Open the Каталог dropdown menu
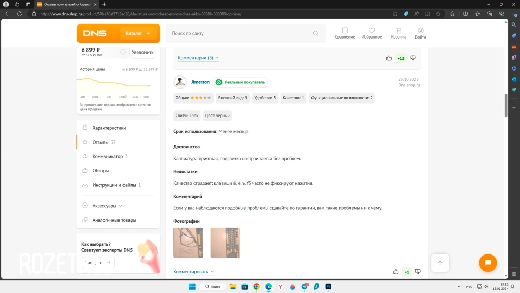The height and width of the screenshot is (293, 520). [x=137, y=33]
